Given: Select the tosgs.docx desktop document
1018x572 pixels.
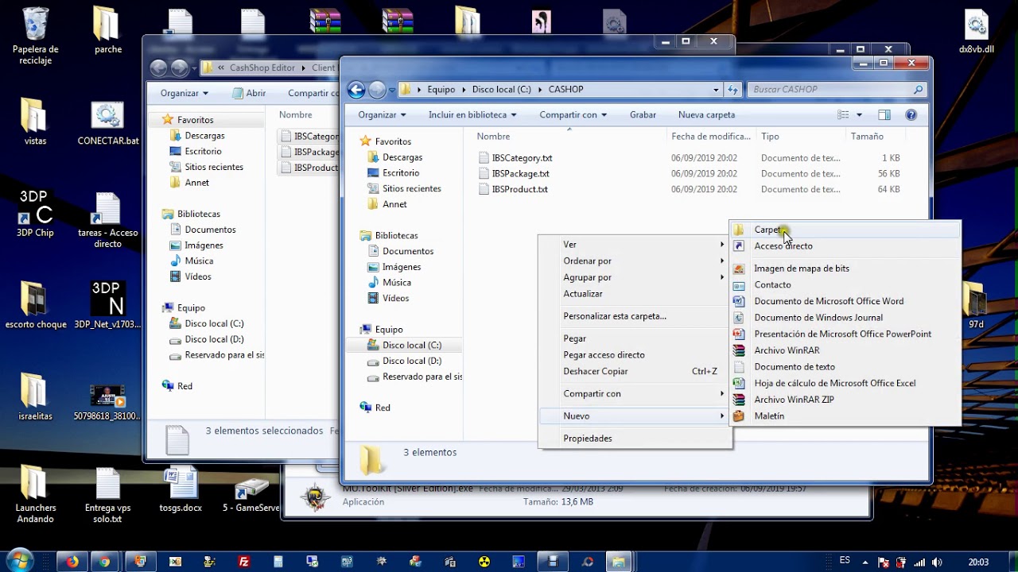Looking at the screenshot, I should click(x=180, y=489).
